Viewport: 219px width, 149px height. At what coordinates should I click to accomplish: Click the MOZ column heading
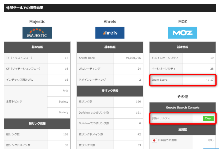coord(182,22)
